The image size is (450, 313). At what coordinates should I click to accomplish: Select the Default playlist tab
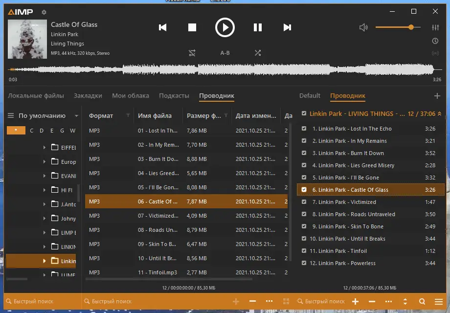click(x=310, y=95)
